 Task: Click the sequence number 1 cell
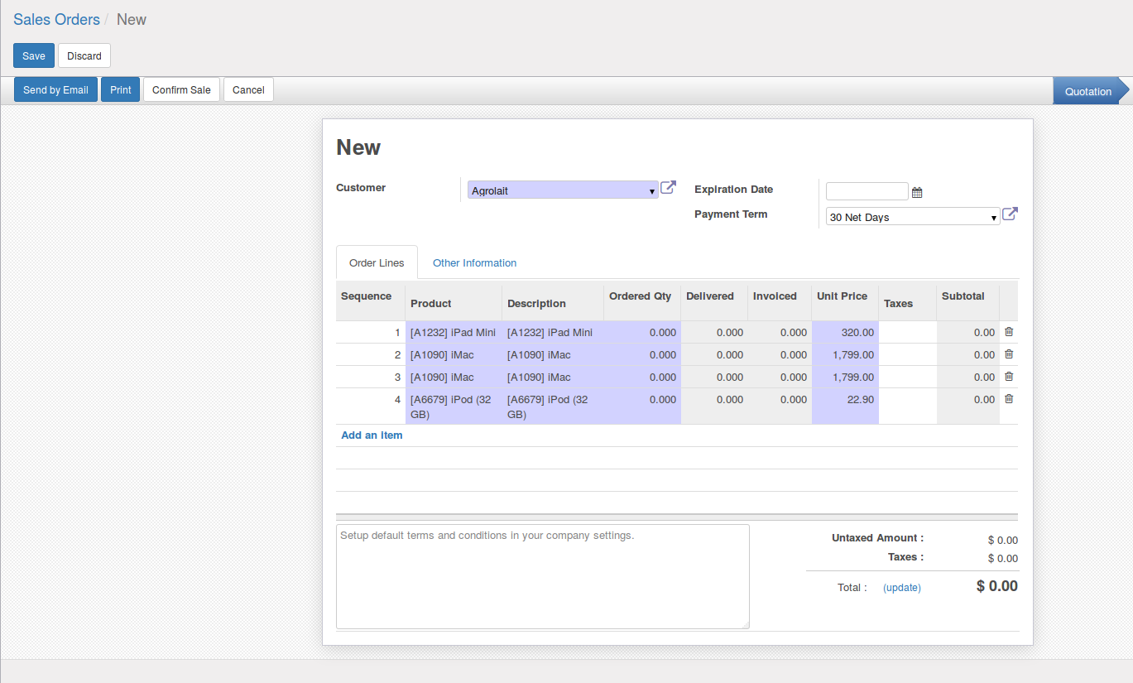tap(370, 332)
